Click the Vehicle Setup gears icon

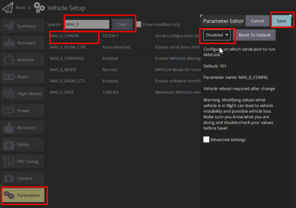pos(39,8)
